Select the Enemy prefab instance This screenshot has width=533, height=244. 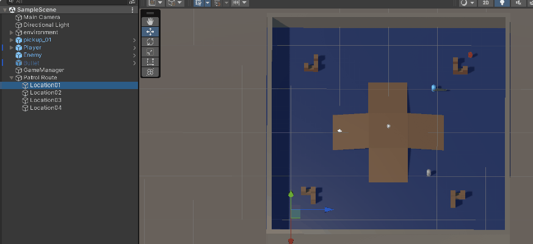[69, 55]
